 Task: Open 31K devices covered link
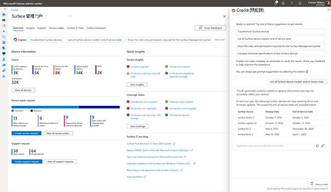tap(179, 67)
